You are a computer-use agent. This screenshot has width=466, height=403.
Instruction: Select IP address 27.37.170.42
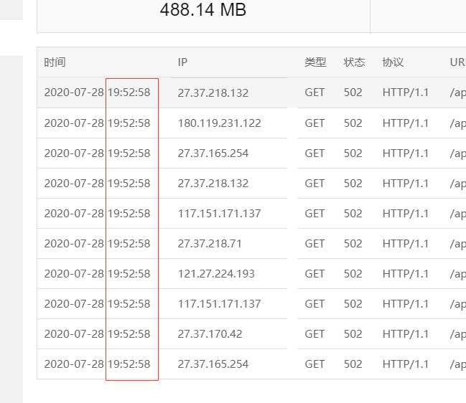click(x=210, y=334)
